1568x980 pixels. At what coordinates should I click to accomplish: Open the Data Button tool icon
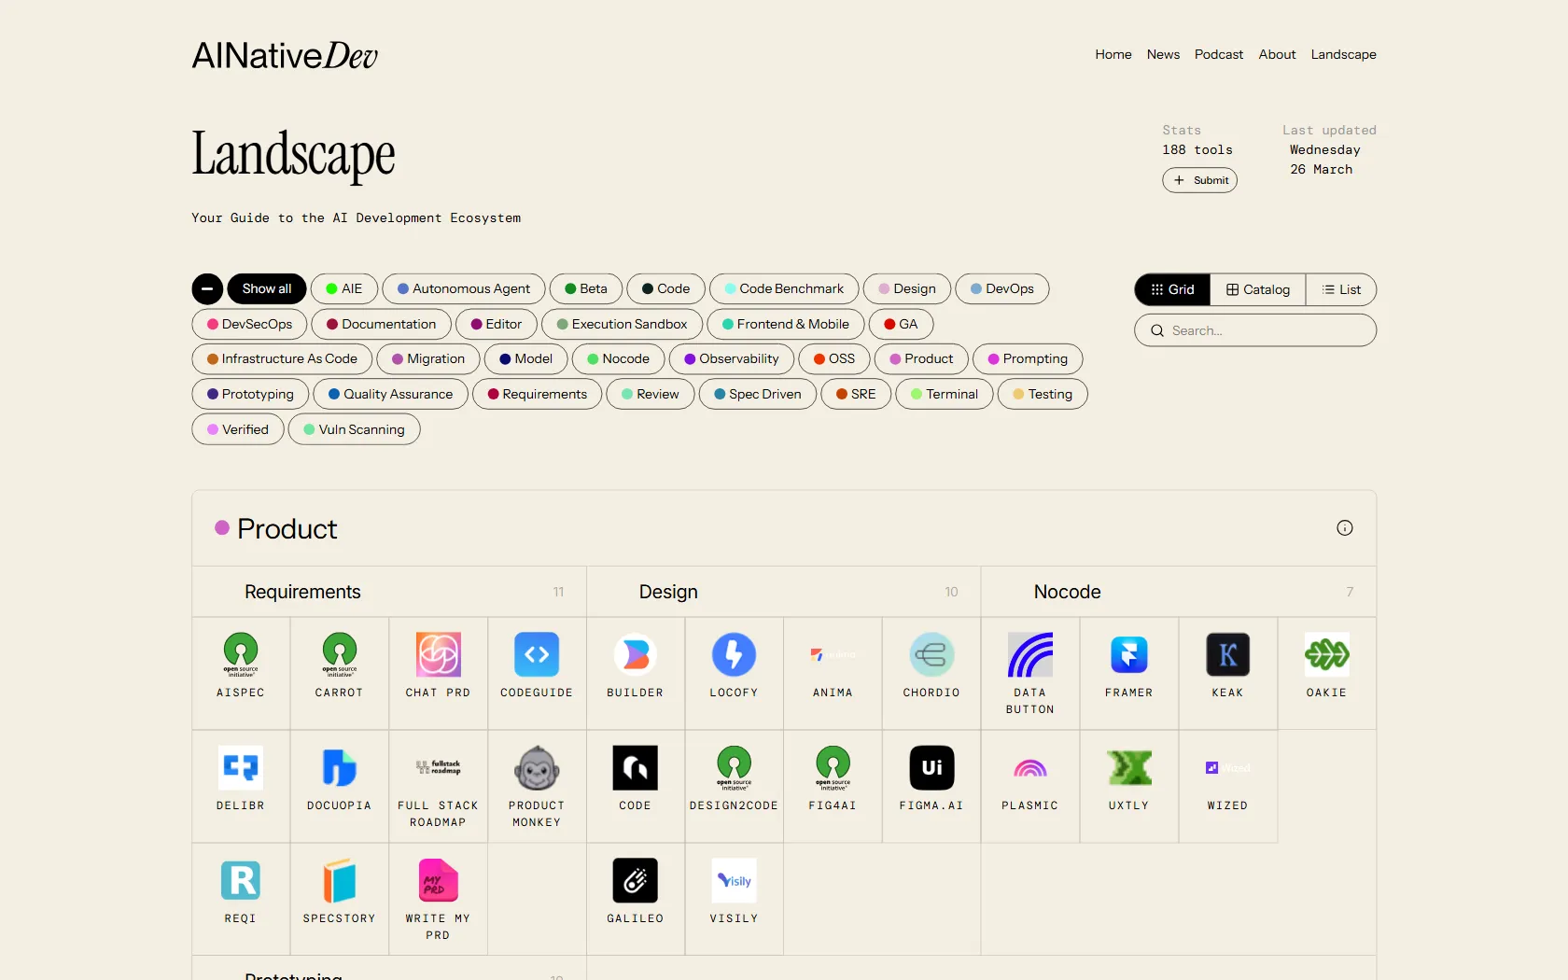[x=1030, y=654]
